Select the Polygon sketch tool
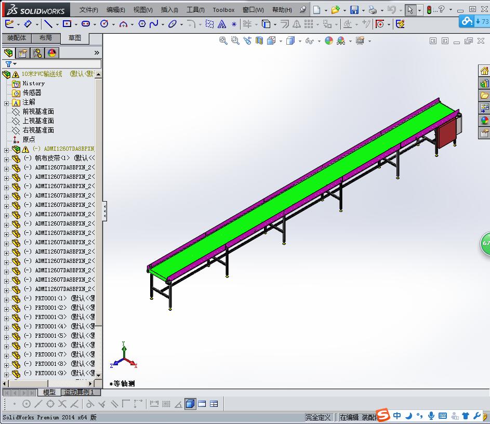490x424 pixels. tap(141, 24)
